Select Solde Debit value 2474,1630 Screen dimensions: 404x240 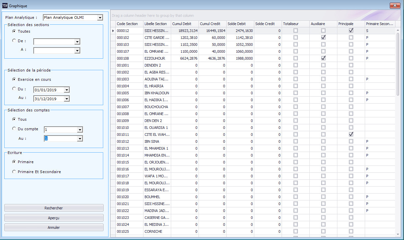(240, 31)
